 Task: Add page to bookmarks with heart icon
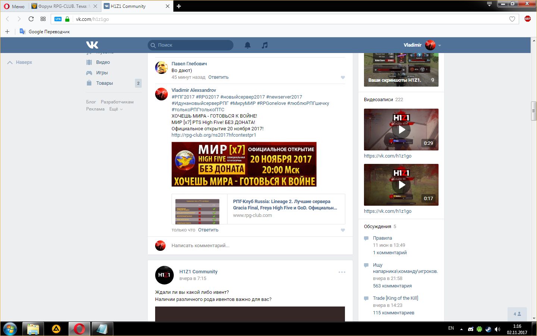pyautogui.click(x=512, y=19)
